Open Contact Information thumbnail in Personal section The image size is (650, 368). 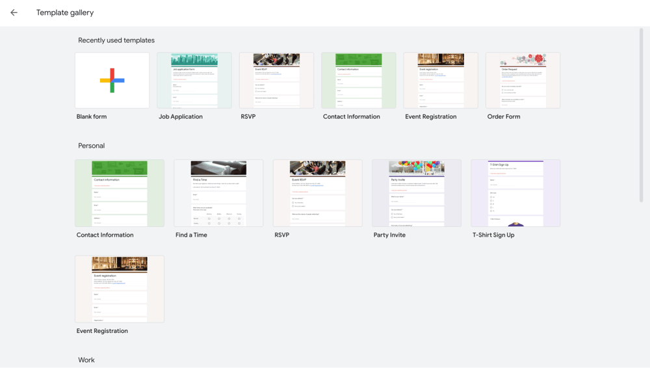coord(120,193)
